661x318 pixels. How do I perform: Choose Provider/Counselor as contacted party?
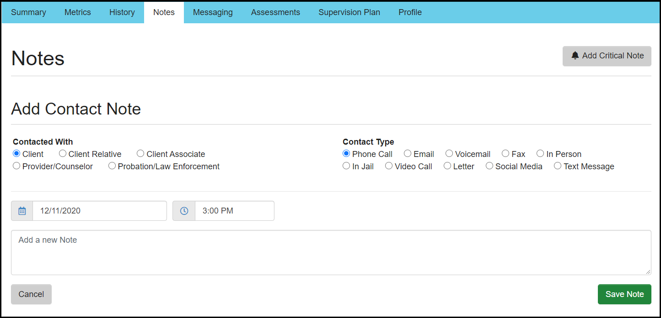16,166
